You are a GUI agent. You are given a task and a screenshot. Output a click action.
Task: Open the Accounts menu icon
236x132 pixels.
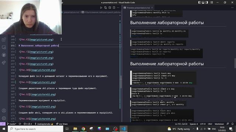(x=4, y=110)
